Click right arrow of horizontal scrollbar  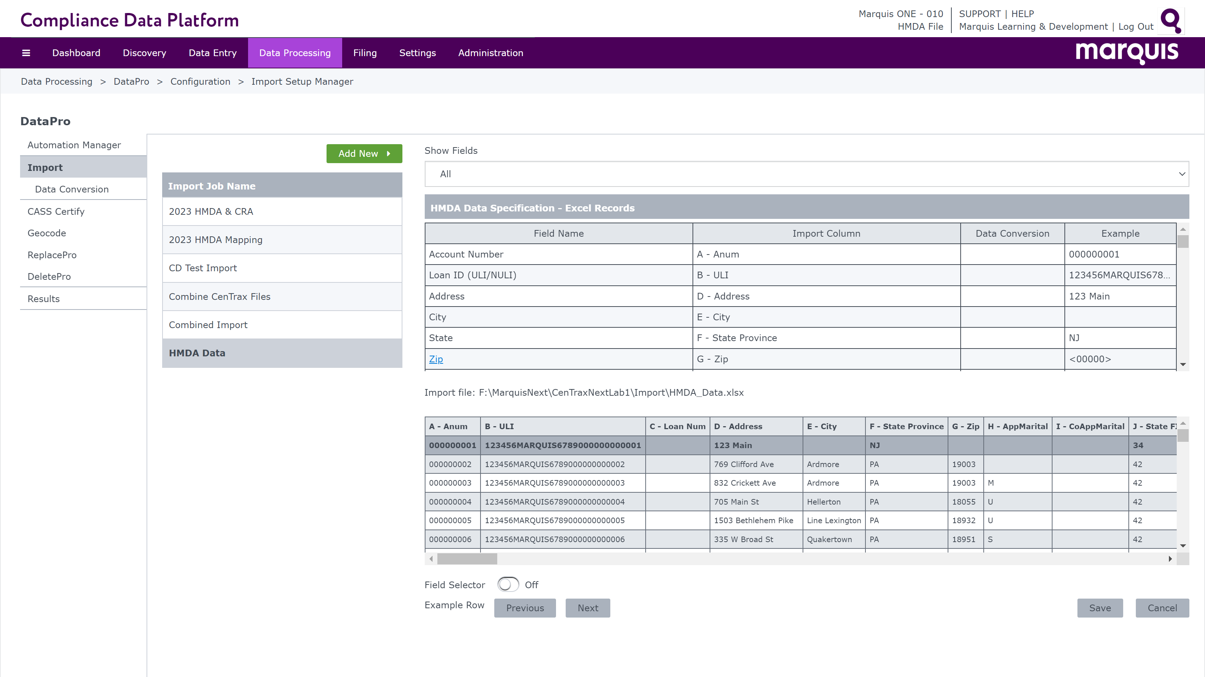1170,559
